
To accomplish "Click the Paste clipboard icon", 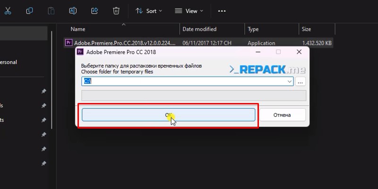I will point(52,10).
